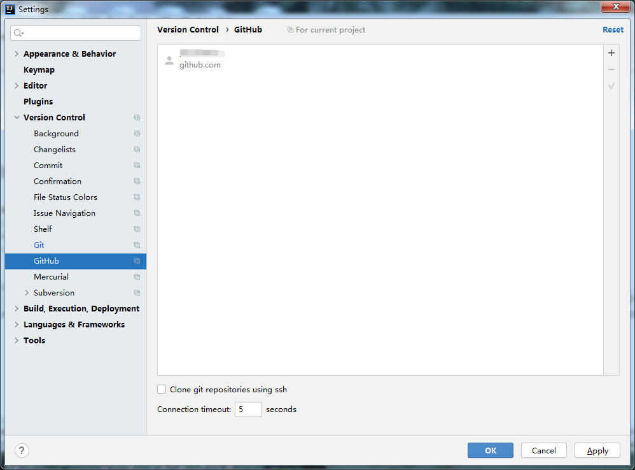635x470 pixels.
Task: Click the badge icon next to Commit
Action: [x=137, y=165]
